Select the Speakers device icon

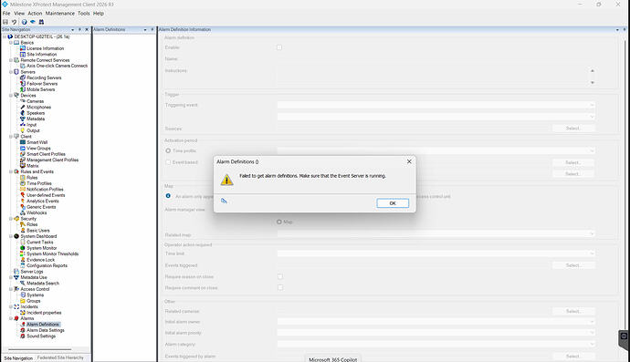(23, 113)
